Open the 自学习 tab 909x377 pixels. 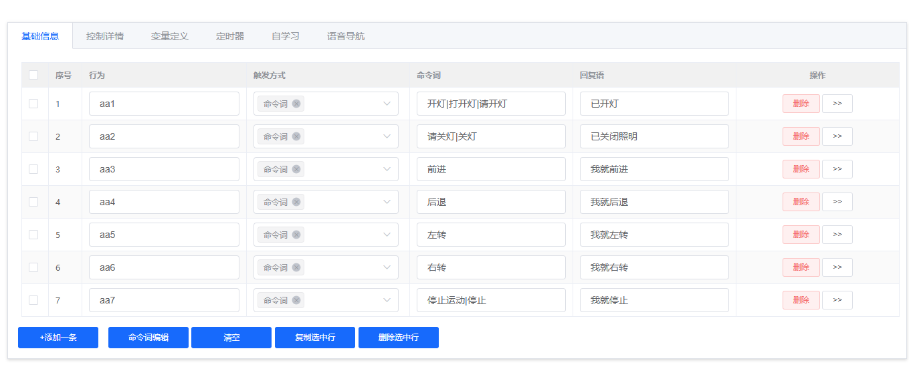pyautogui.click(x=286, y=36)
